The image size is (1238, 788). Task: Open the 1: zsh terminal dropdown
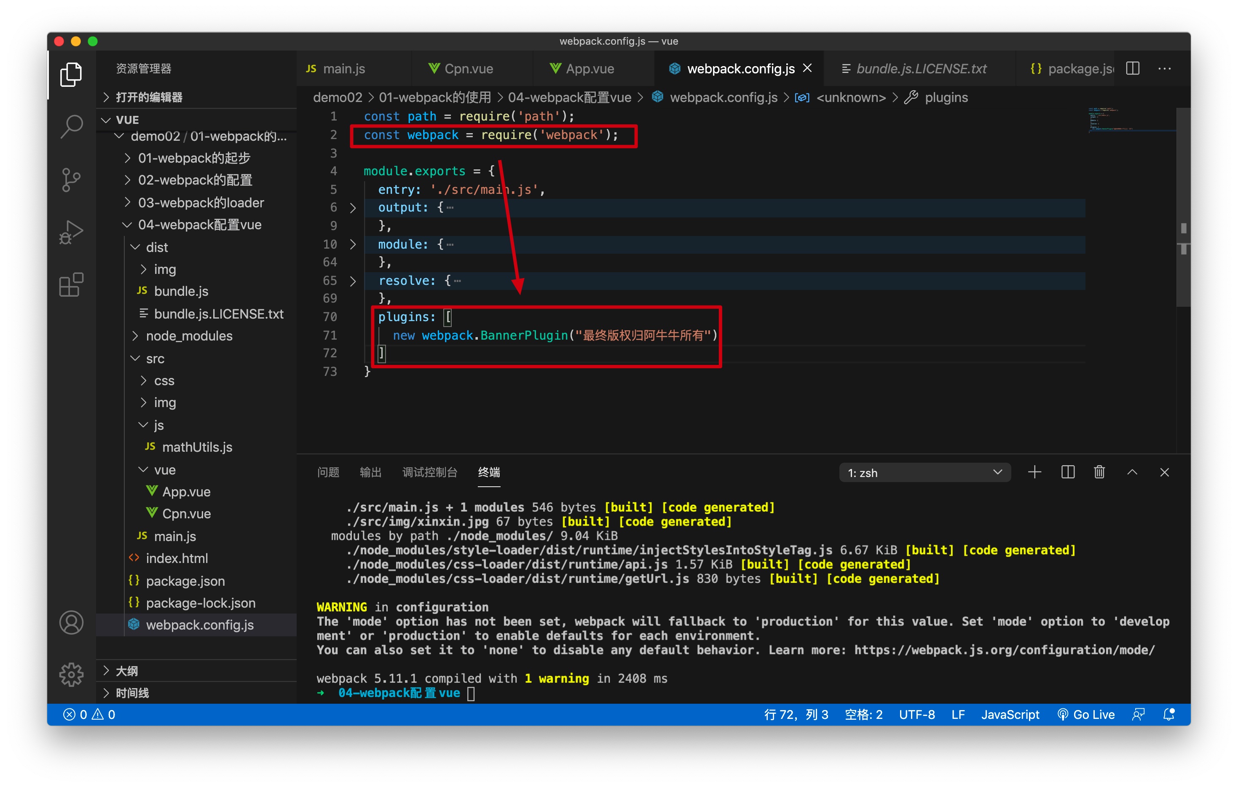(924, 472)
